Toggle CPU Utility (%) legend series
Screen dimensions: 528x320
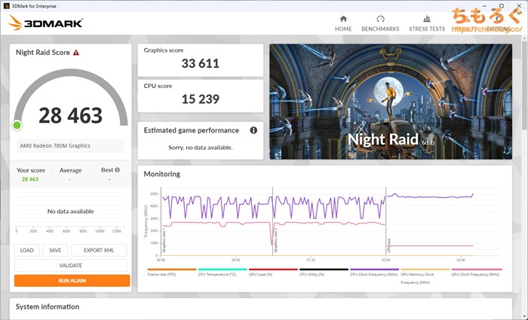coord(324,273)
